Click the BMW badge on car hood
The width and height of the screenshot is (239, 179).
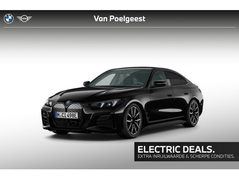[68, 102]
